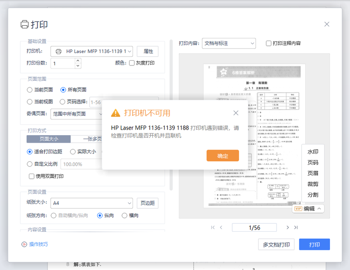Click the print copies input field
350x270 pixels.
click(63, 63)
